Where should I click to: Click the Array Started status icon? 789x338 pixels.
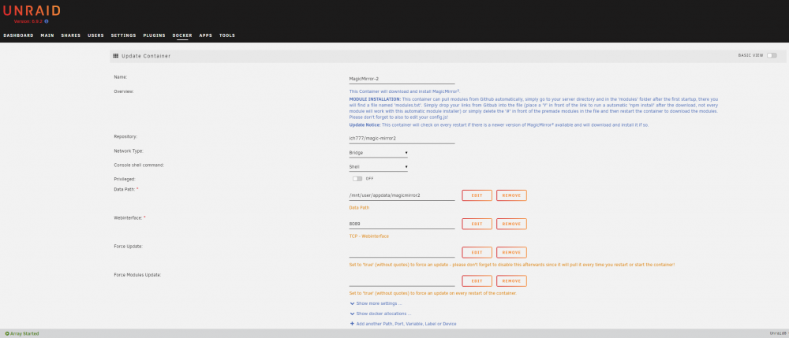7,333
